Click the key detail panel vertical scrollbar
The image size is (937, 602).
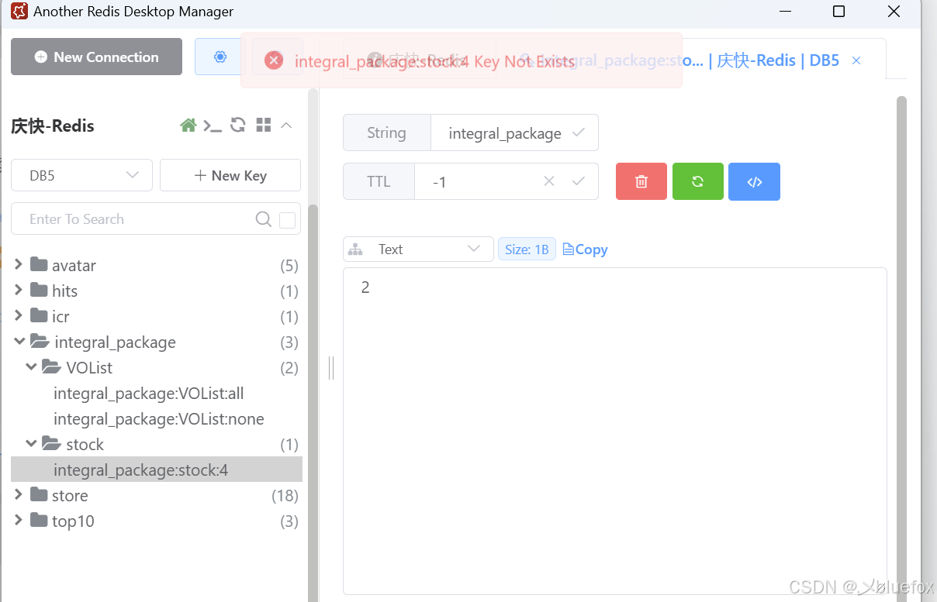click(x=901, y=349)
